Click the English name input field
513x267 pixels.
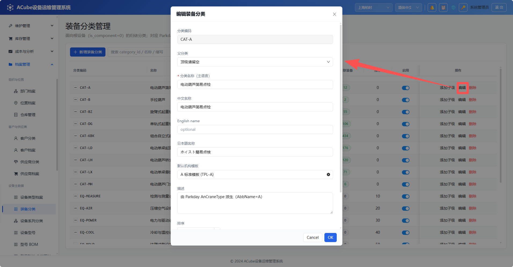click(255, 129)
